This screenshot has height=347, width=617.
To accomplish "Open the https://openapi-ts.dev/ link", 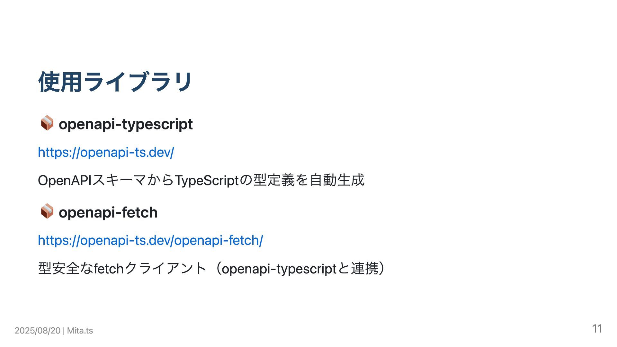I will click(x=106, y=152).
